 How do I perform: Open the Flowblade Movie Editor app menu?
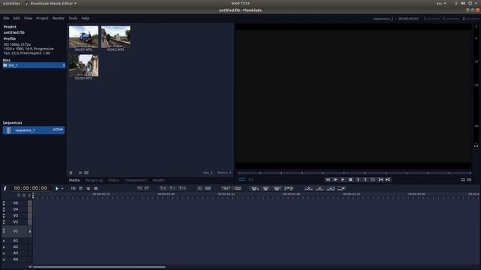click(x=51, y=3)
